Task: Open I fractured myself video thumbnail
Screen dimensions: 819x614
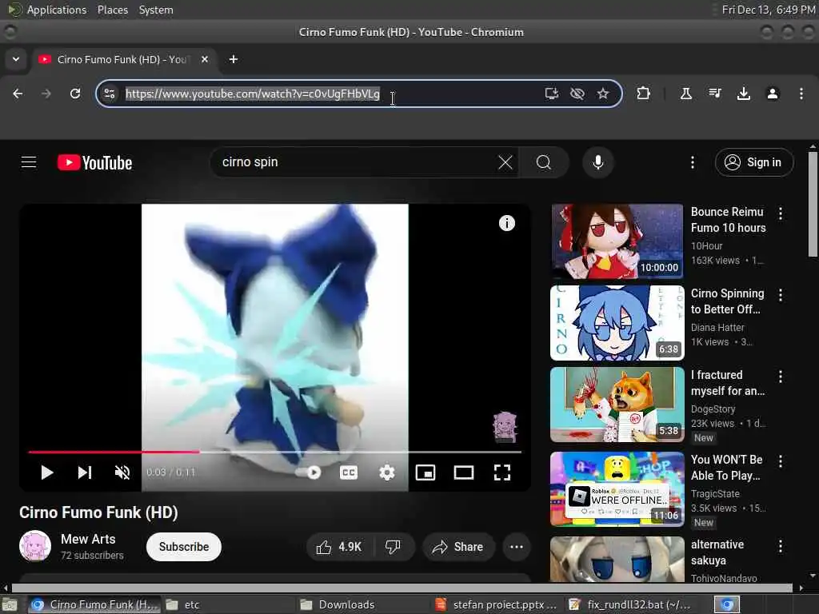Action: 617,405
